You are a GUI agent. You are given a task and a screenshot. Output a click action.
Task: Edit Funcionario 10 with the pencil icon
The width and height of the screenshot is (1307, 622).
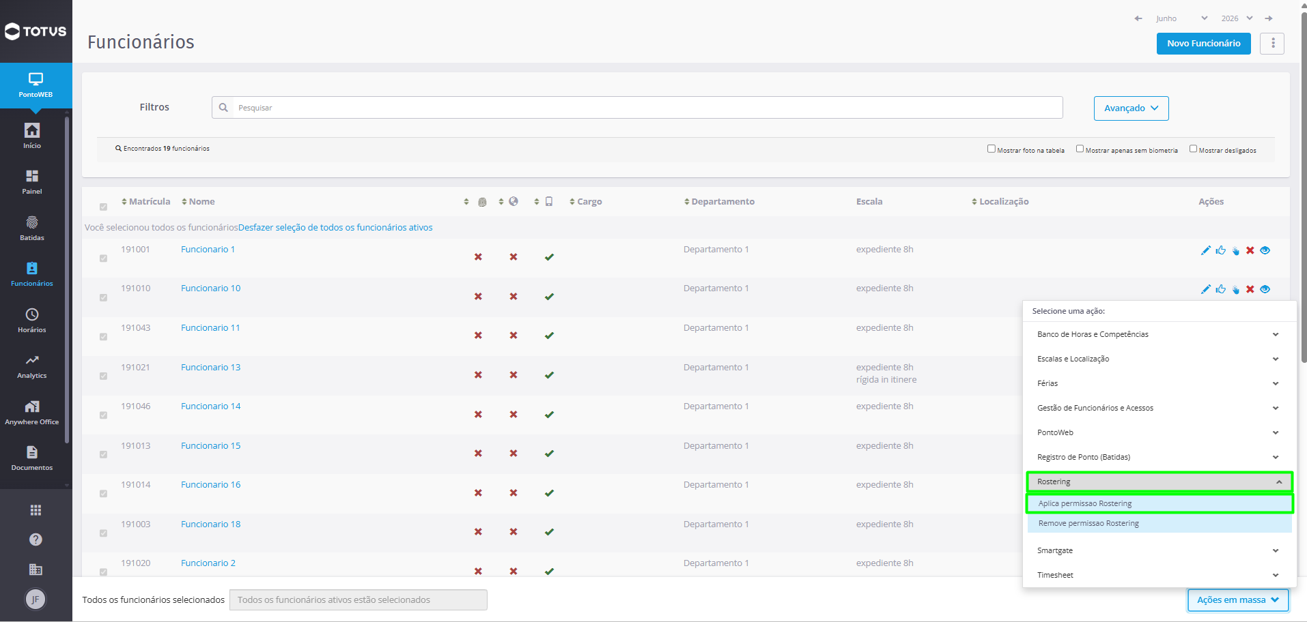coord(1205,289)
